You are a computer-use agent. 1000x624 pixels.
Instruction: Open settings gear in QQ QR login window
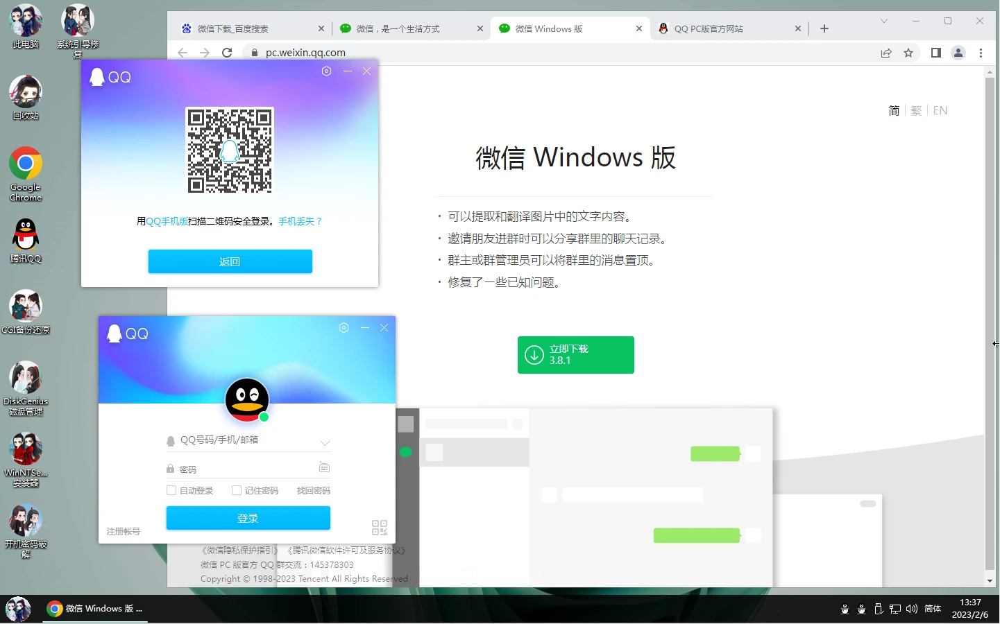pyautogui.click(x=326, y=71)
